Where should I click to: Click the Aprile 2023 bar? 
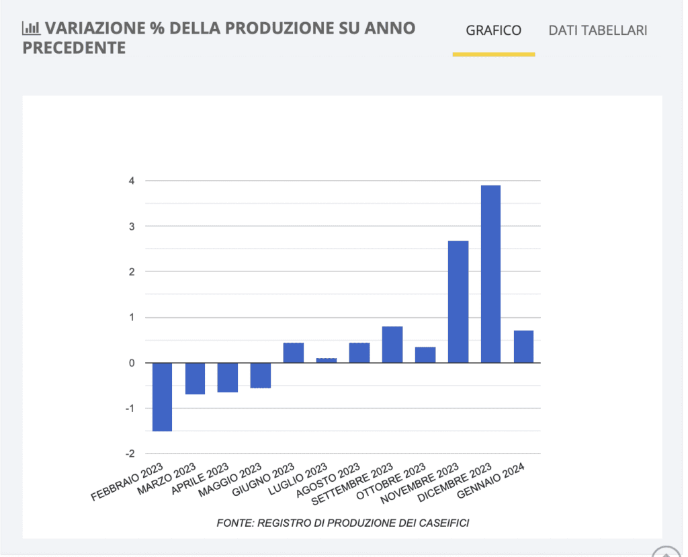click(228, 377)
